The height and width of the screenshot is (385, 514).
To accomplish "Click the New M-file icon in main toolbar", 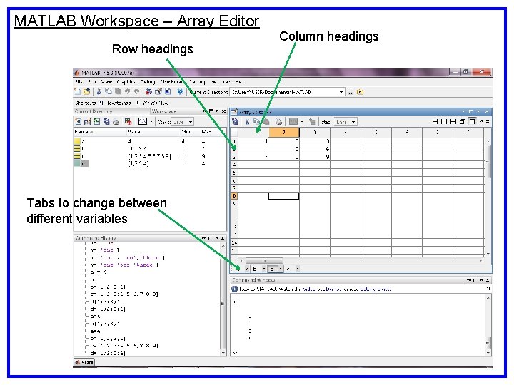I will (x=78, y=92).
